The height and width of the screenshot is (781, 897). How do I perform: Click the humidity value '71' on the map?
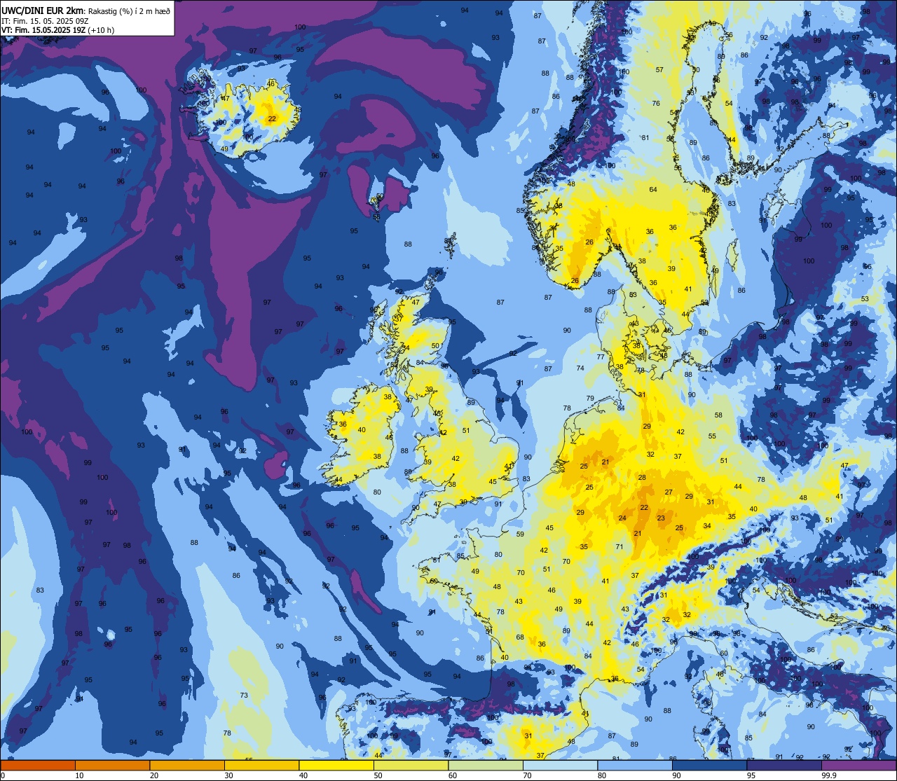tap(619, 547)
